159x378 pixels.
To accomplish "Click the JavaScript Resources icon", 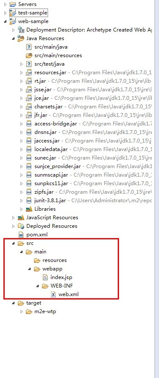I will [x=21, y=218].
